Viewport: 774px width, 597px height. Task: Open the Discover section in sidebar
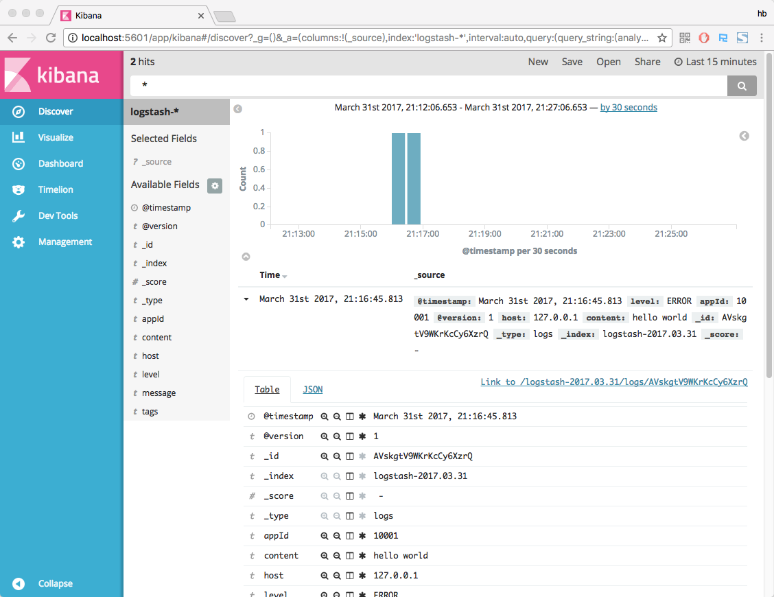coord(61,112)
